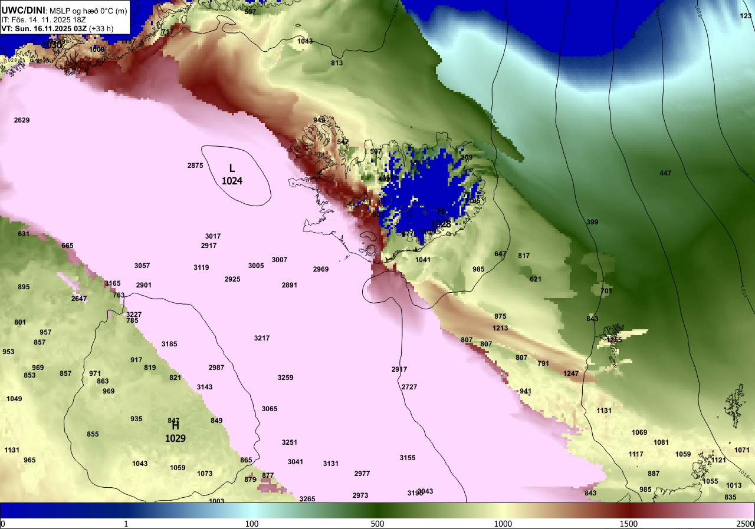Click the height value 875
Screen dimensions: 755x529
500,316
